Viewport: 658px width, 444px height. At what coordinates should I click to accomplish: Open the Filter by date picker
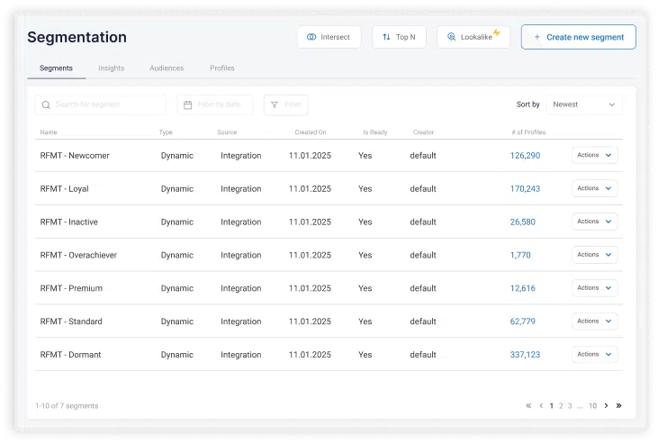click(x=215, y=105)
